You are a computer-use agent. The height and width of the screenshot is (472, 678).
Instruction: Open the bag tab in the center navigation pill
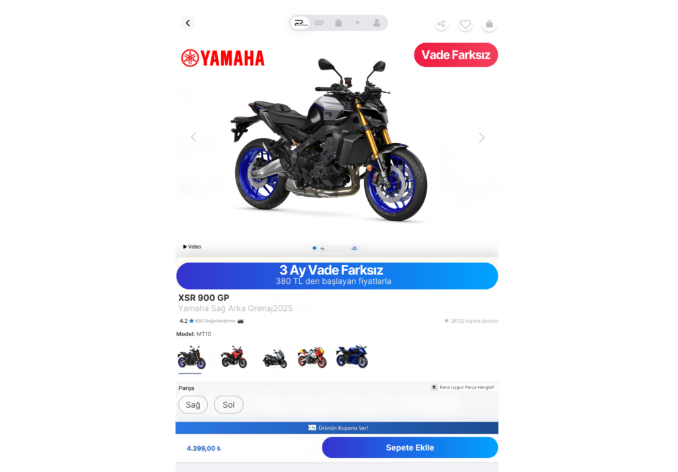click(x=338, y=23)
